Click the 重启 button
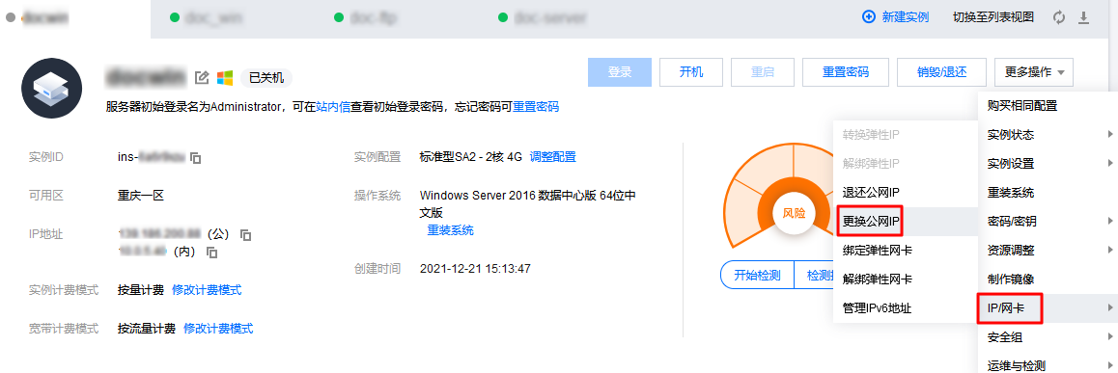 762,72
